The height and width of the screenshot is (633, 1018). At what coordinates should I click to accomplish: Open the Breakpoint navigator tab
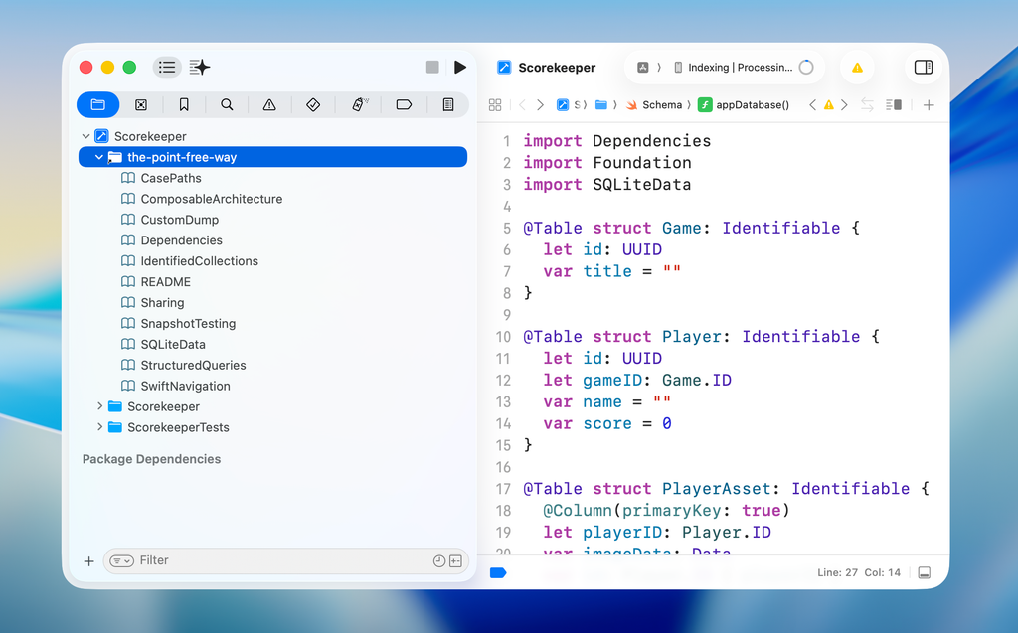(x=404, y=104)
